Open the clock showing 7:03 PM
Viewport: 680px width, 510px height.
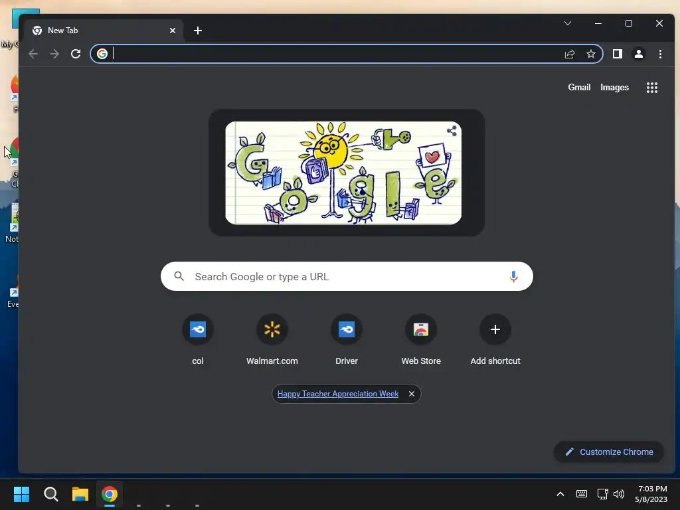click(651, 494)
